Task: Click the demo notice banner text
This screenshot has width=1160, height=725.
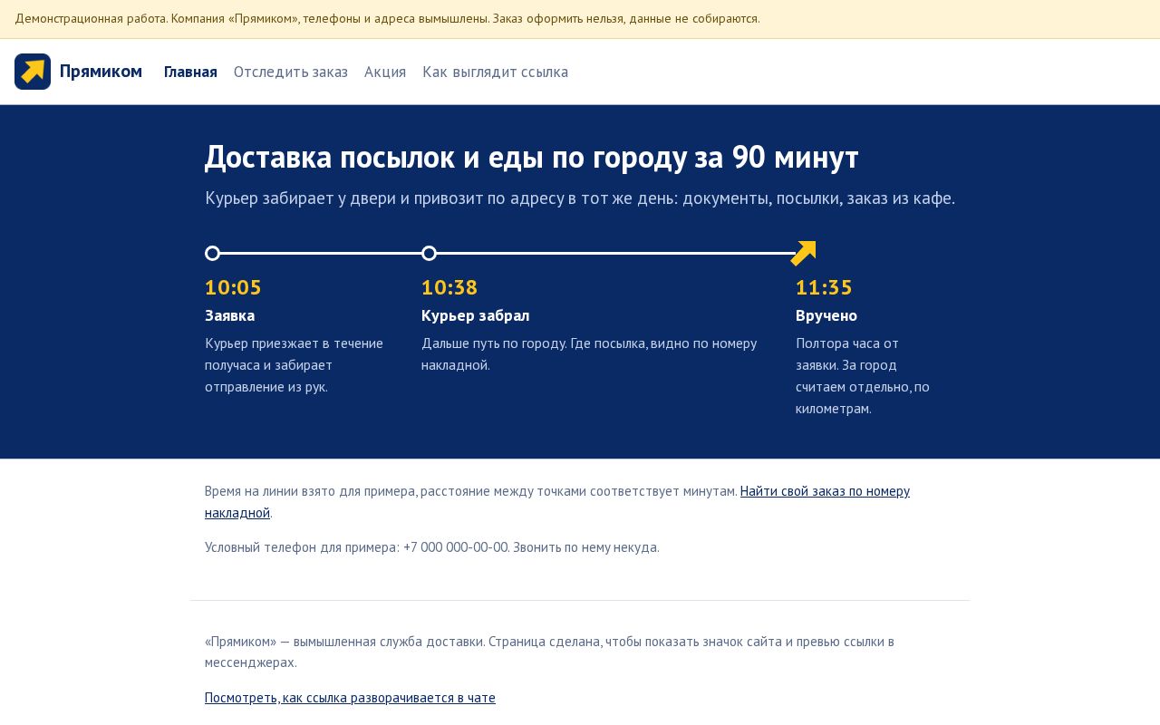Action: 387,18
